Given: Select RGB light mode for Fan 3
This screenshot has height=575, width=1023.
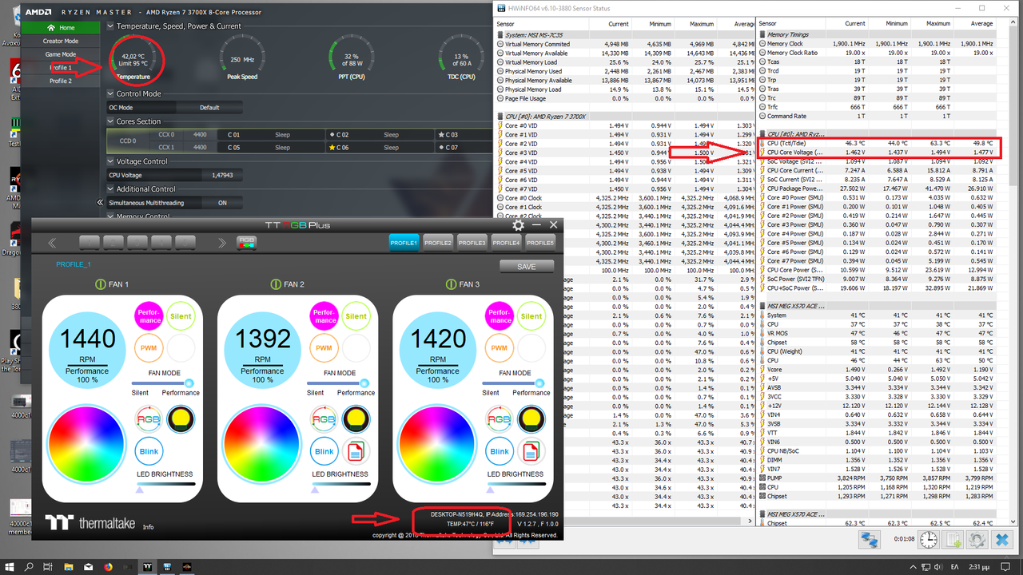Looking at the screenshot, I should pyautogui.click(x=500, y=419).
